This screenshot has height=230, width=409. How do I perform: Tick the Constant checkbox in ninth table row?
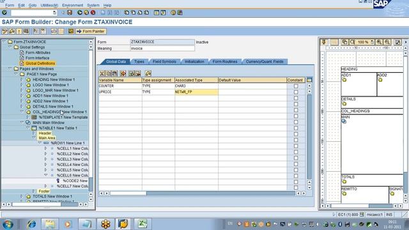click(x=296, y=134)
